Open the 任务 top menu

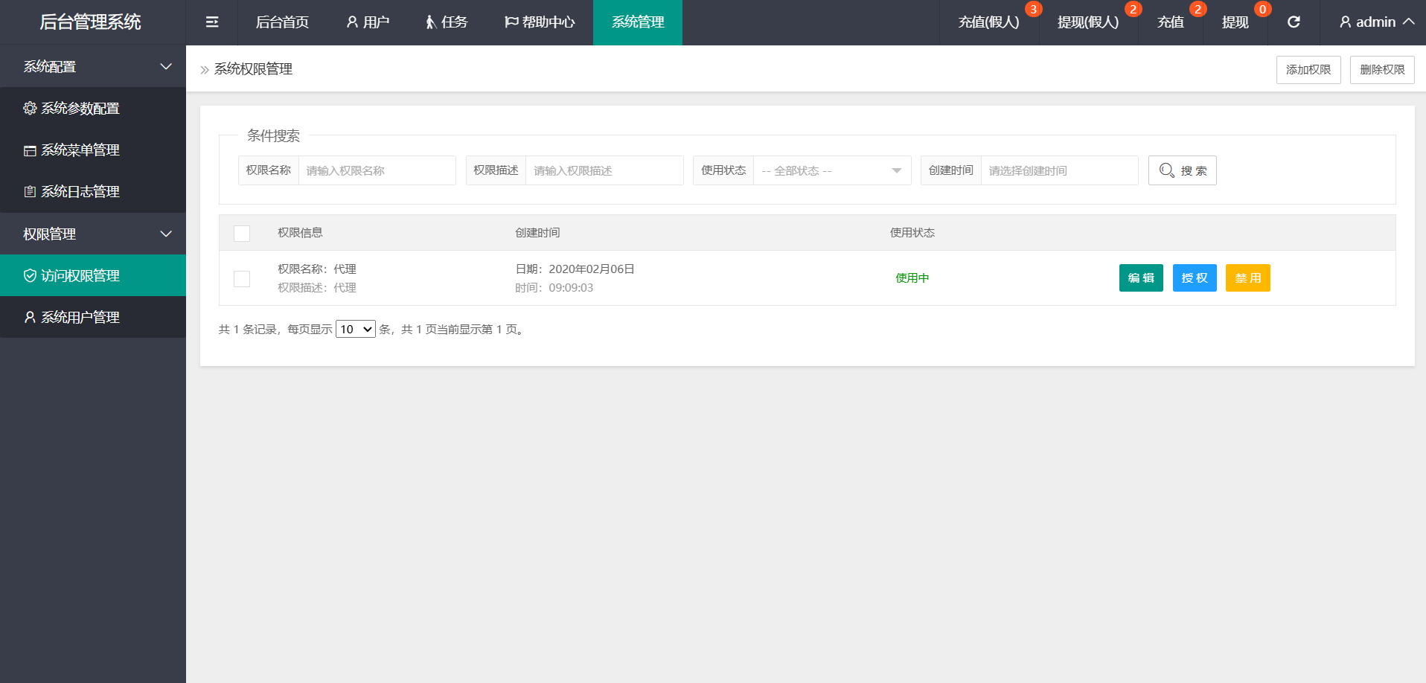pyautogui.click(x=447, y=22)
